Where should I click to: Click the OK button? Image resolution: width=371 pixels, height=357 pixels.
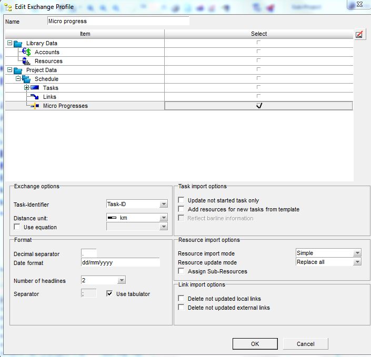click(255, 344)
